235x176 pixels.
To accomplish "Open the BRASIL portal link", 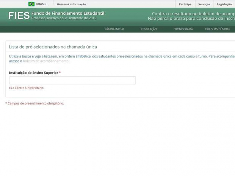I will tap(41, 4).
